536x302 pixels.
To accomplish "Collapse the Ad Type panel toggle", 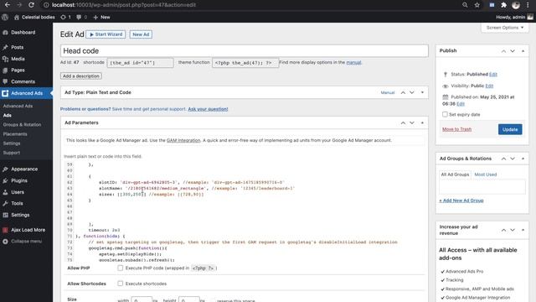I will (422, 92).
